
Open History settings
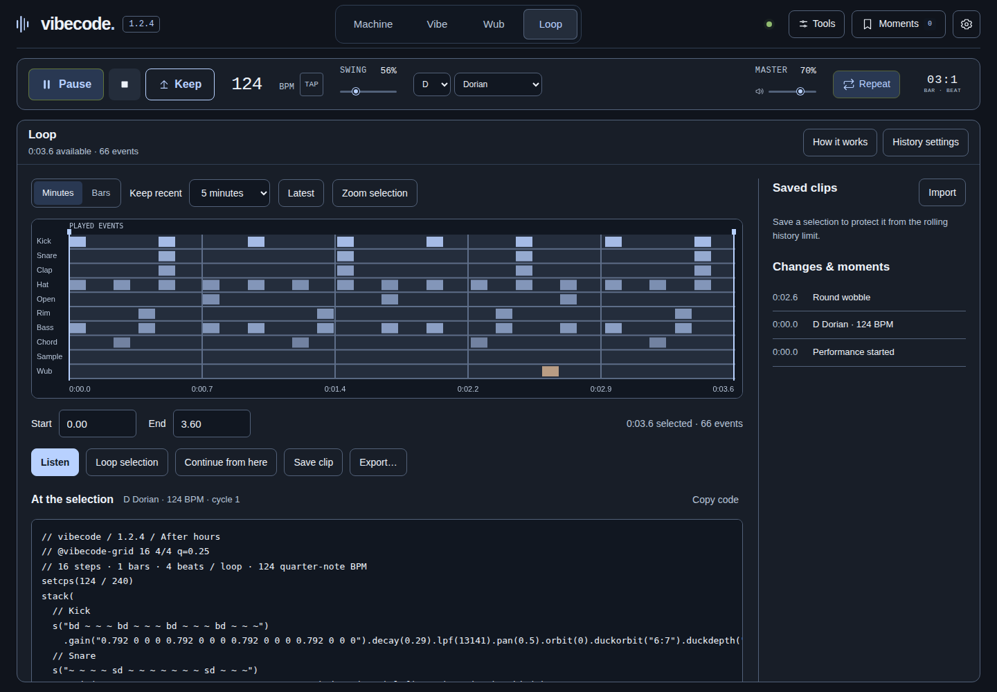click(926, 142)
